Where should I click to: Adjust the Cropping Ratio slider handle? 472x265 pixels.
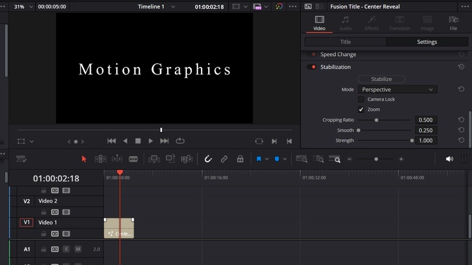pos(376,120)
